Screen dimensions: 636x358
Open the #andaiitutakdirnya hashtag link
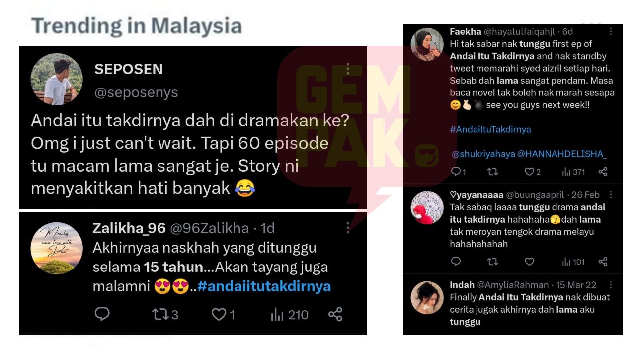(264, 287)
